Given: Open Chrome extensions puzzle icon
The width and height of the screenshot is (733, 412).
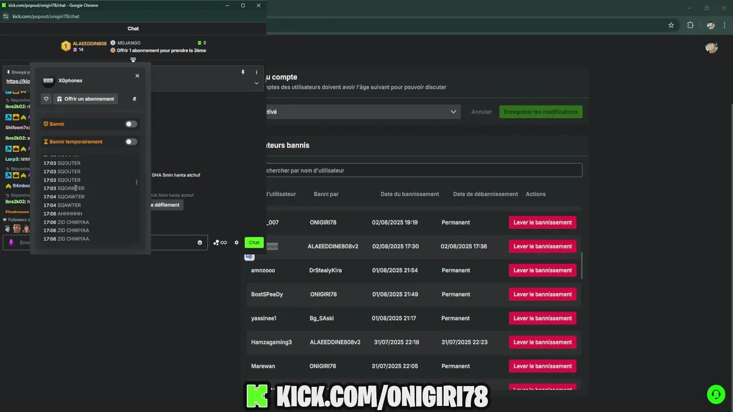Looking at the screenshot, I should tap(690, 25).
